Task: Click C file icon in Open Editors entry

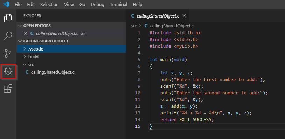Action: coord(32,33)
